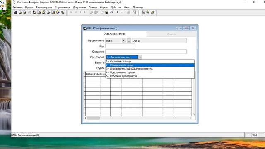The image size is (265, 149).
Task: Click the gray printer icon before the funnel
Action: coord(128,12)
